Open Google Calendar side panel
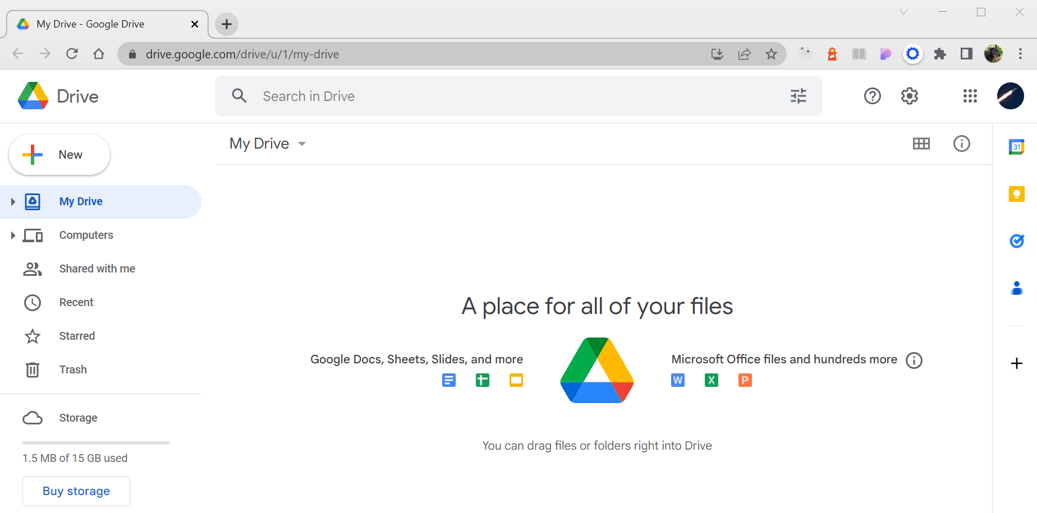 pyautogui.click(x=1016, y=147)
